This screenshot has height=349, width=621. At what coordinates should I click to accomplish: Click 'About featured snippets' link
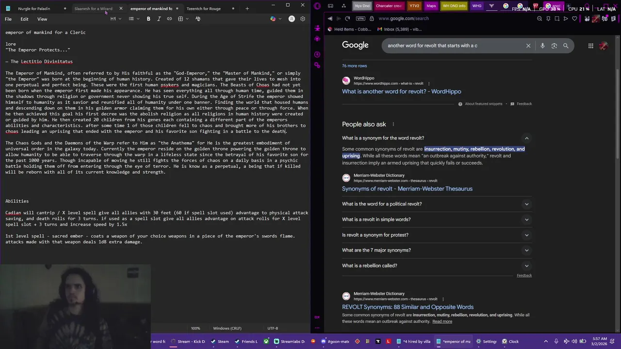pyautogui.click(x=484, y=104)
